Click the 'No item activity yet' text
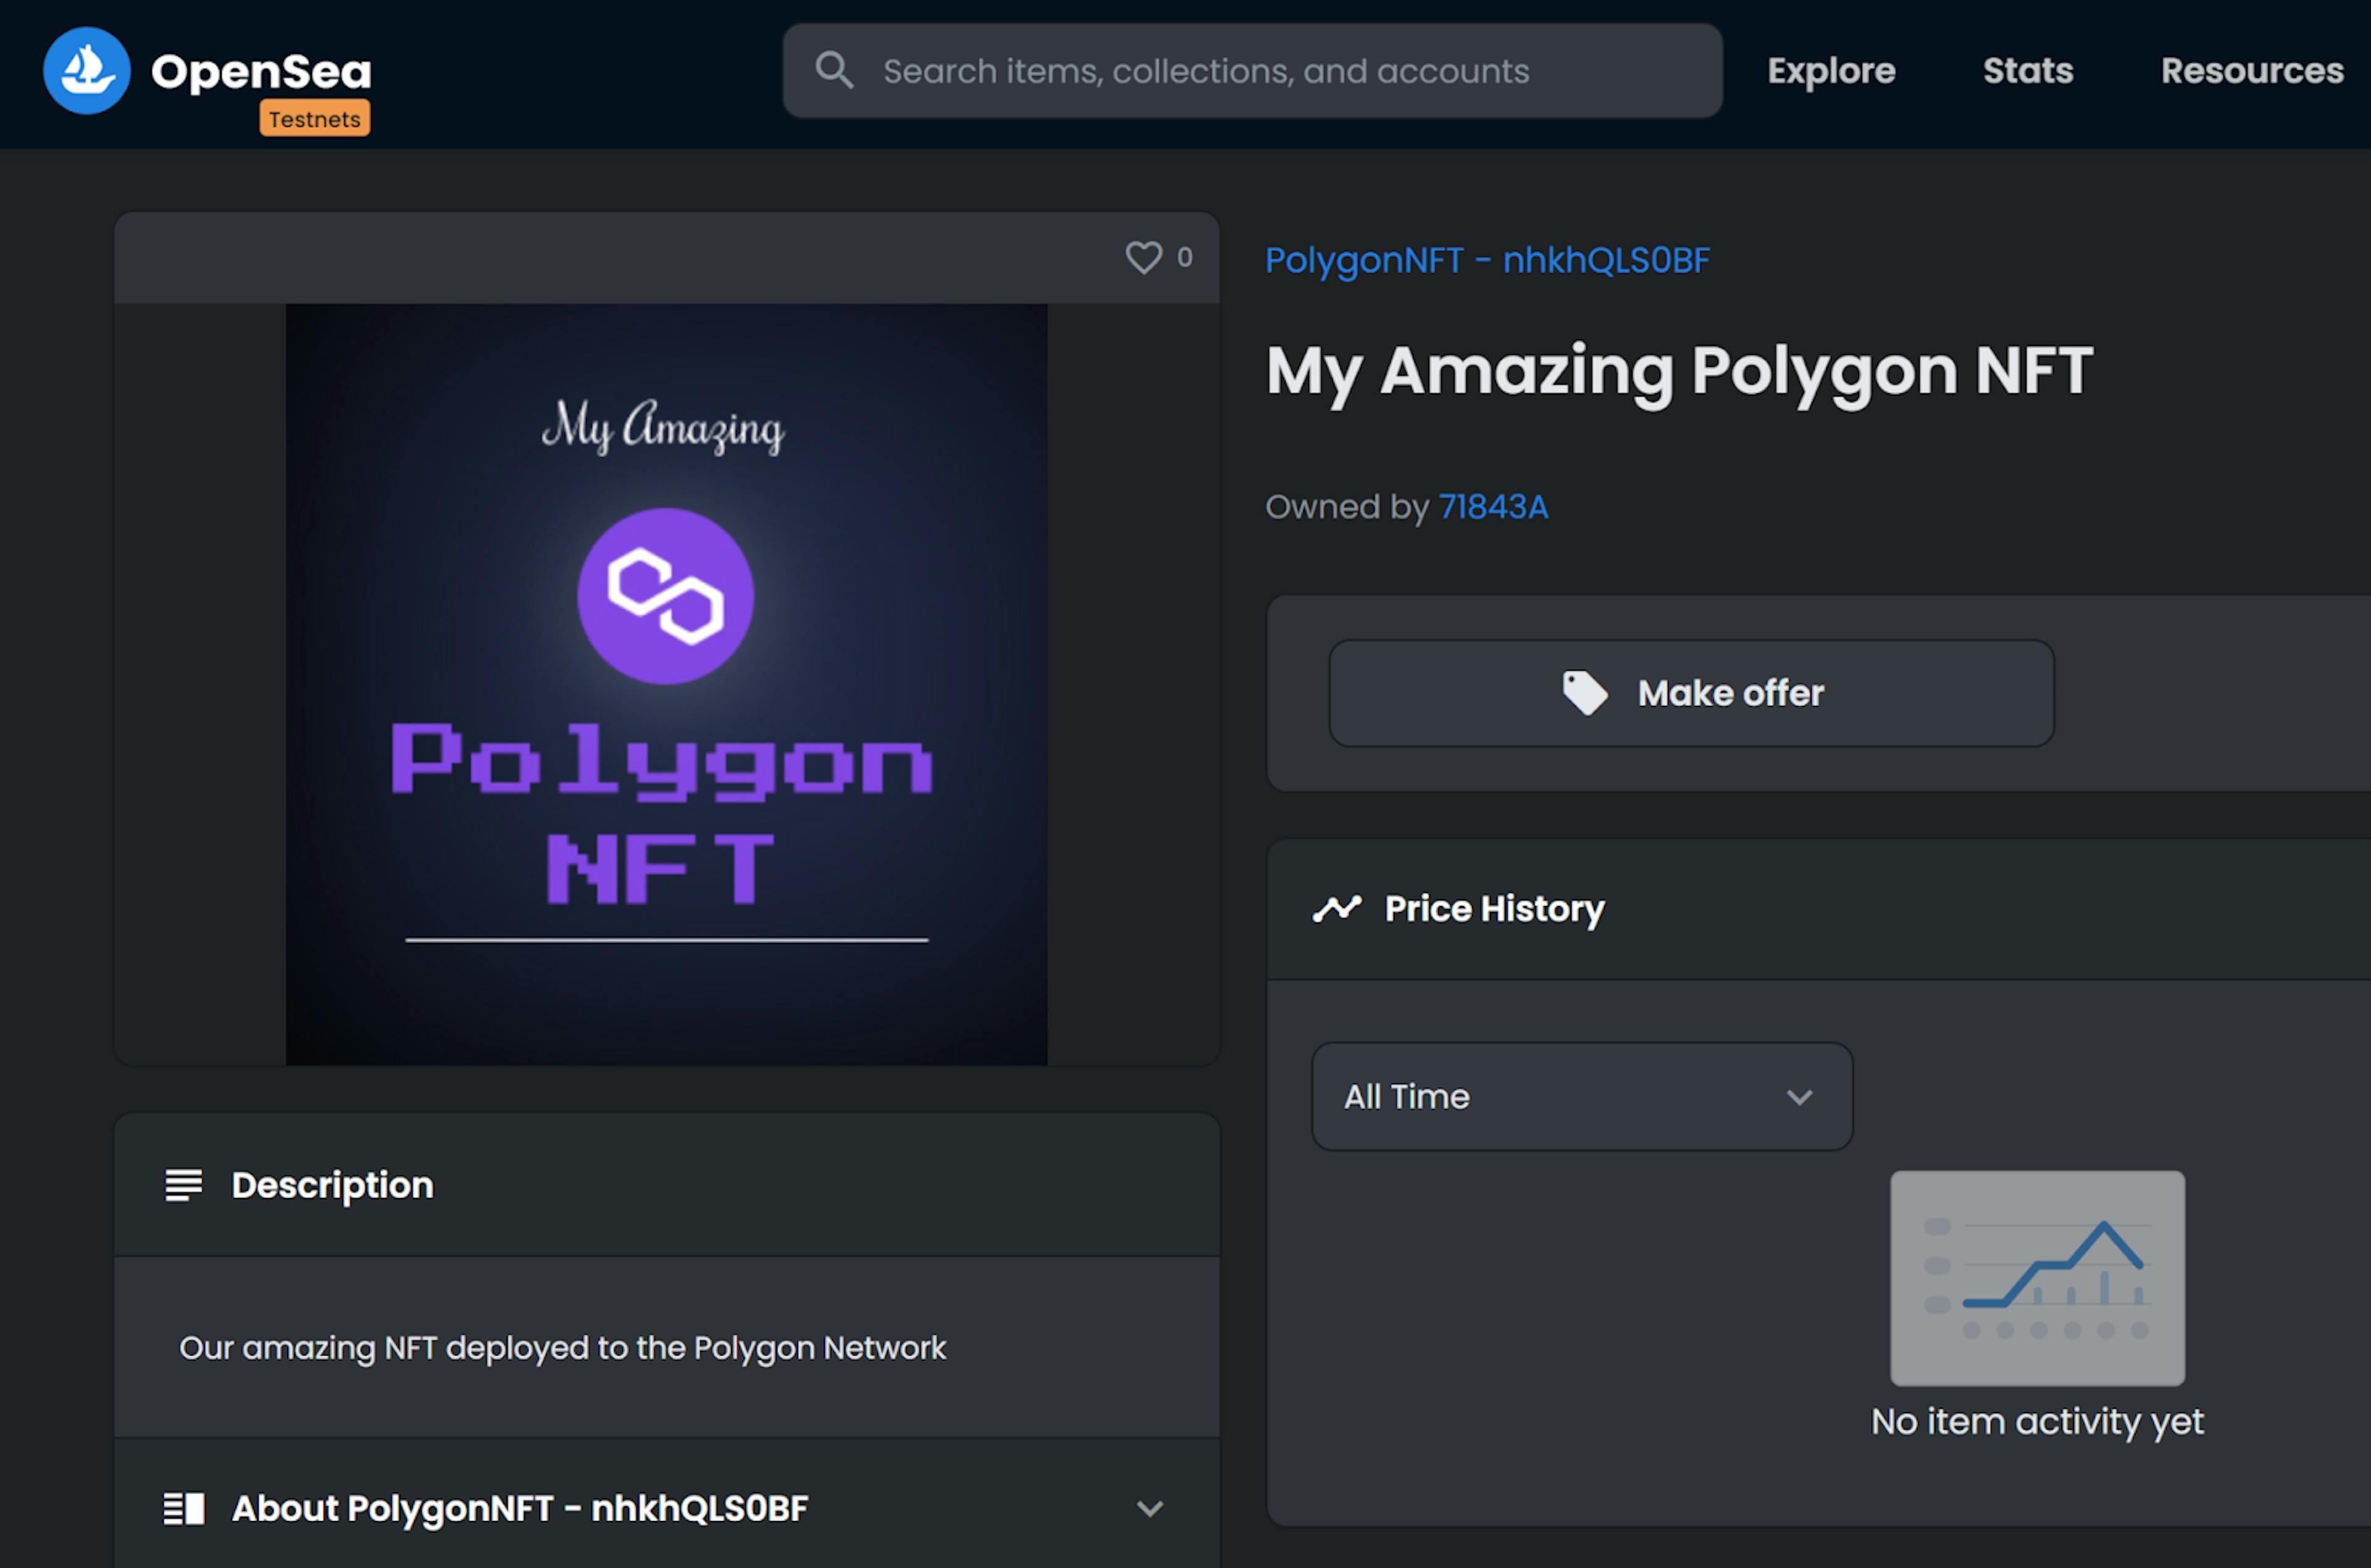The height and width of the screenshot is (1568, 2371). coord(2037,1421)
